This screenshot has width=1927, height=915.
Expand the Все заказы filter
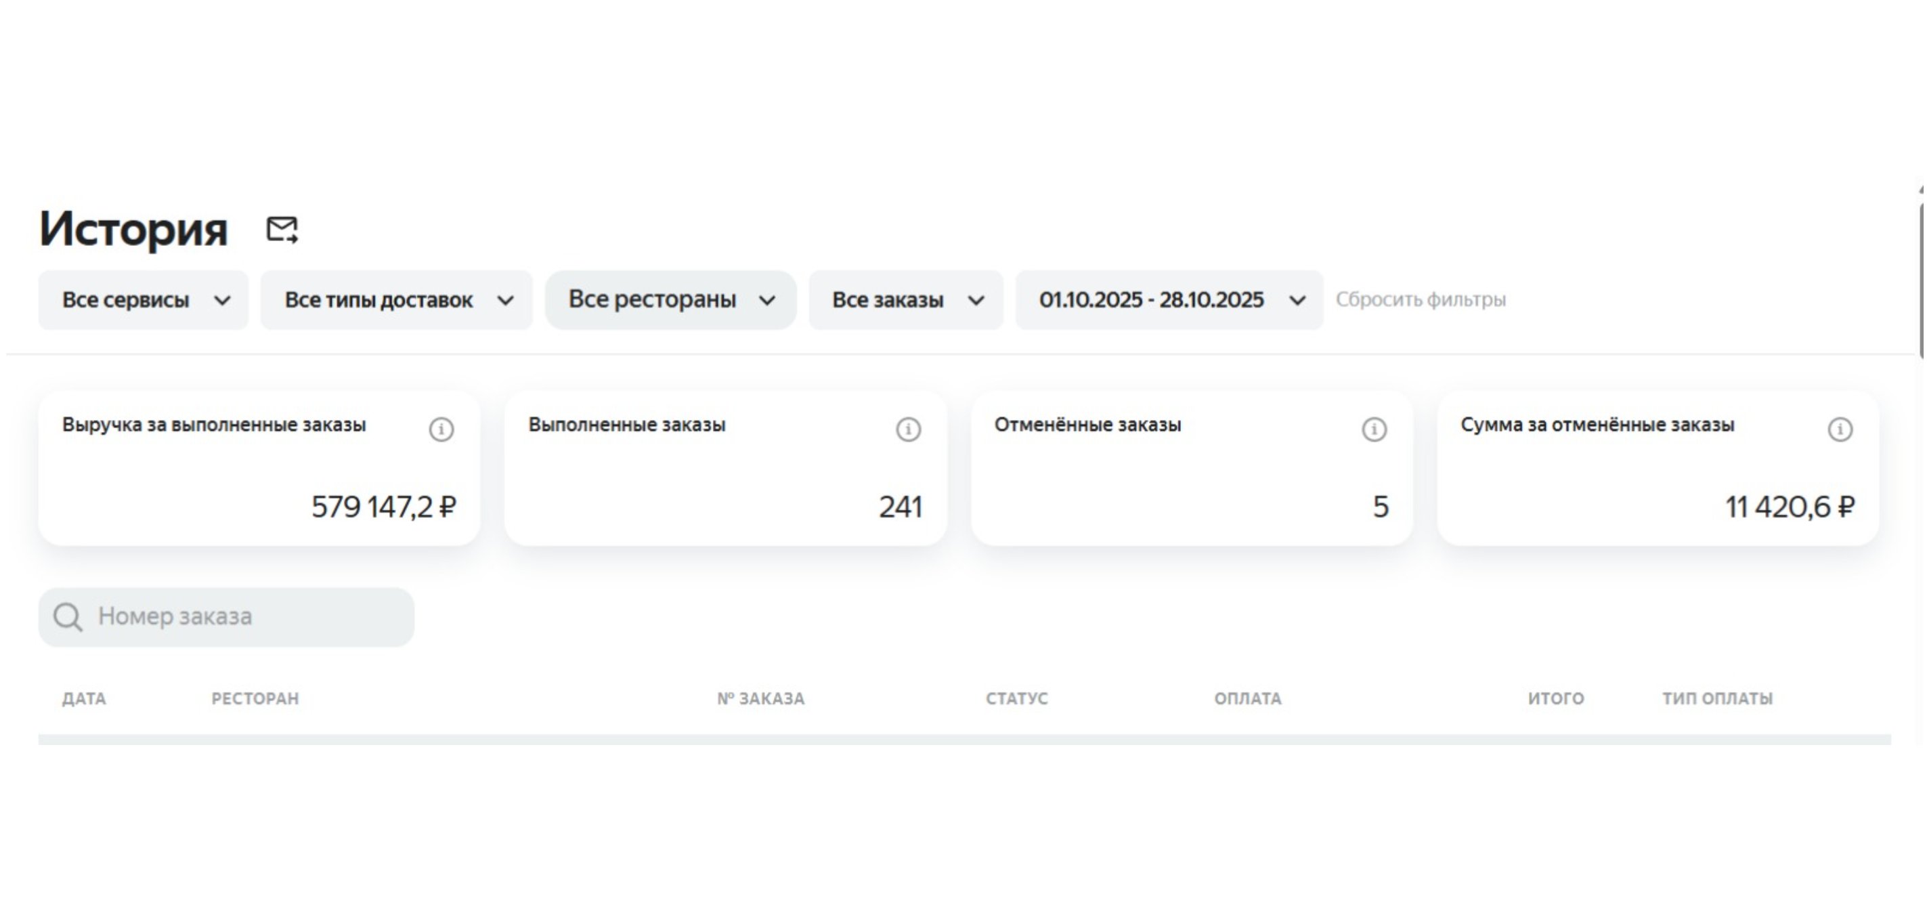[906, 300]
